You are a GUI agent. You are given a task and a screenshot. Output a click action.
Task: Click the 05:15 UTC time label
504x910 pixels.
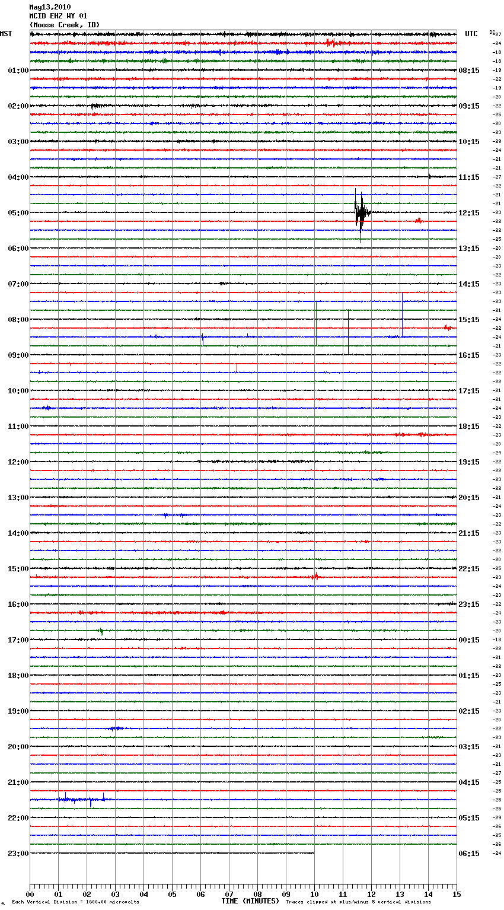pos(469,818)
